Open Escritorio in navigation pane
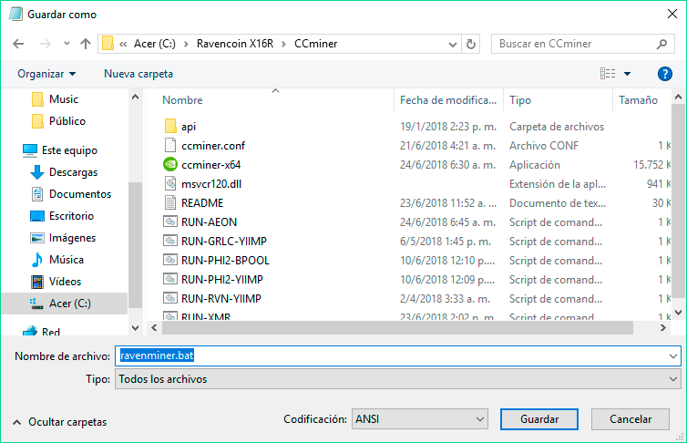The width and height of the screenshot is (687, 443). point(62,216)
